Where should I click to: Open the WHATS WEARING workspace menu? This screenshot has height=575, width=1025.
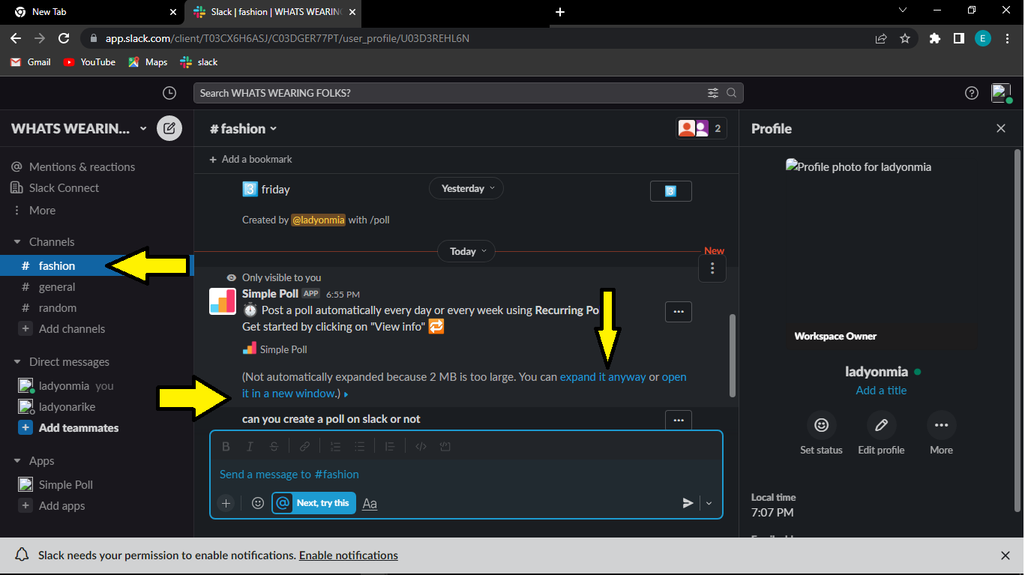[x=79, y=128]
